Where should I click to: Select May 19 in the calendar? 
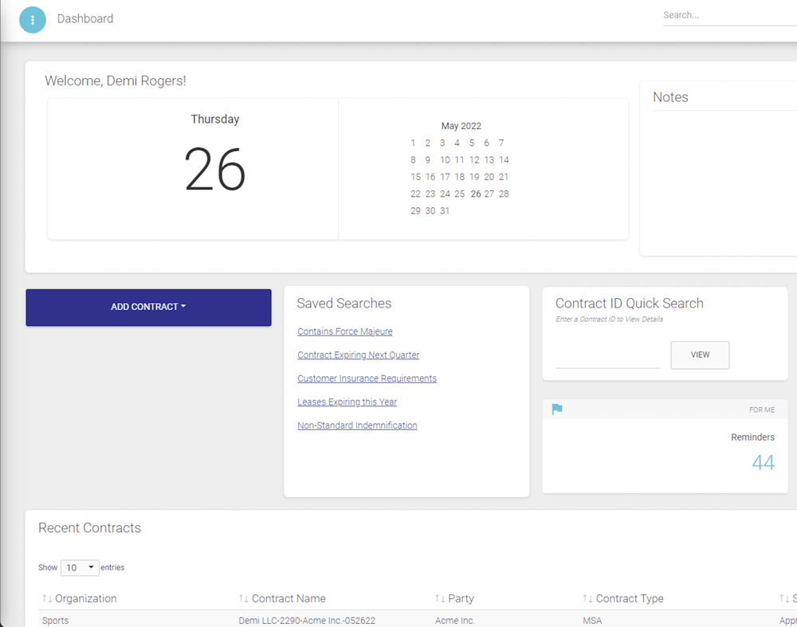[474, 177]
